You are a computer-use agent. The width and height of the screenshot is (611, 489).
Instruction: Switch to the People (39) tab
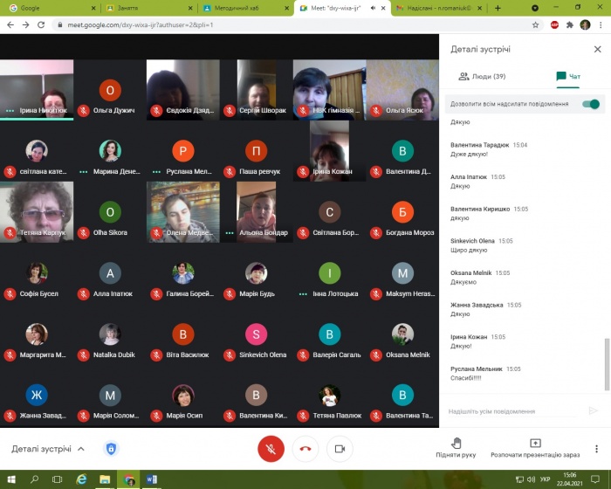[x=482, y=77]
